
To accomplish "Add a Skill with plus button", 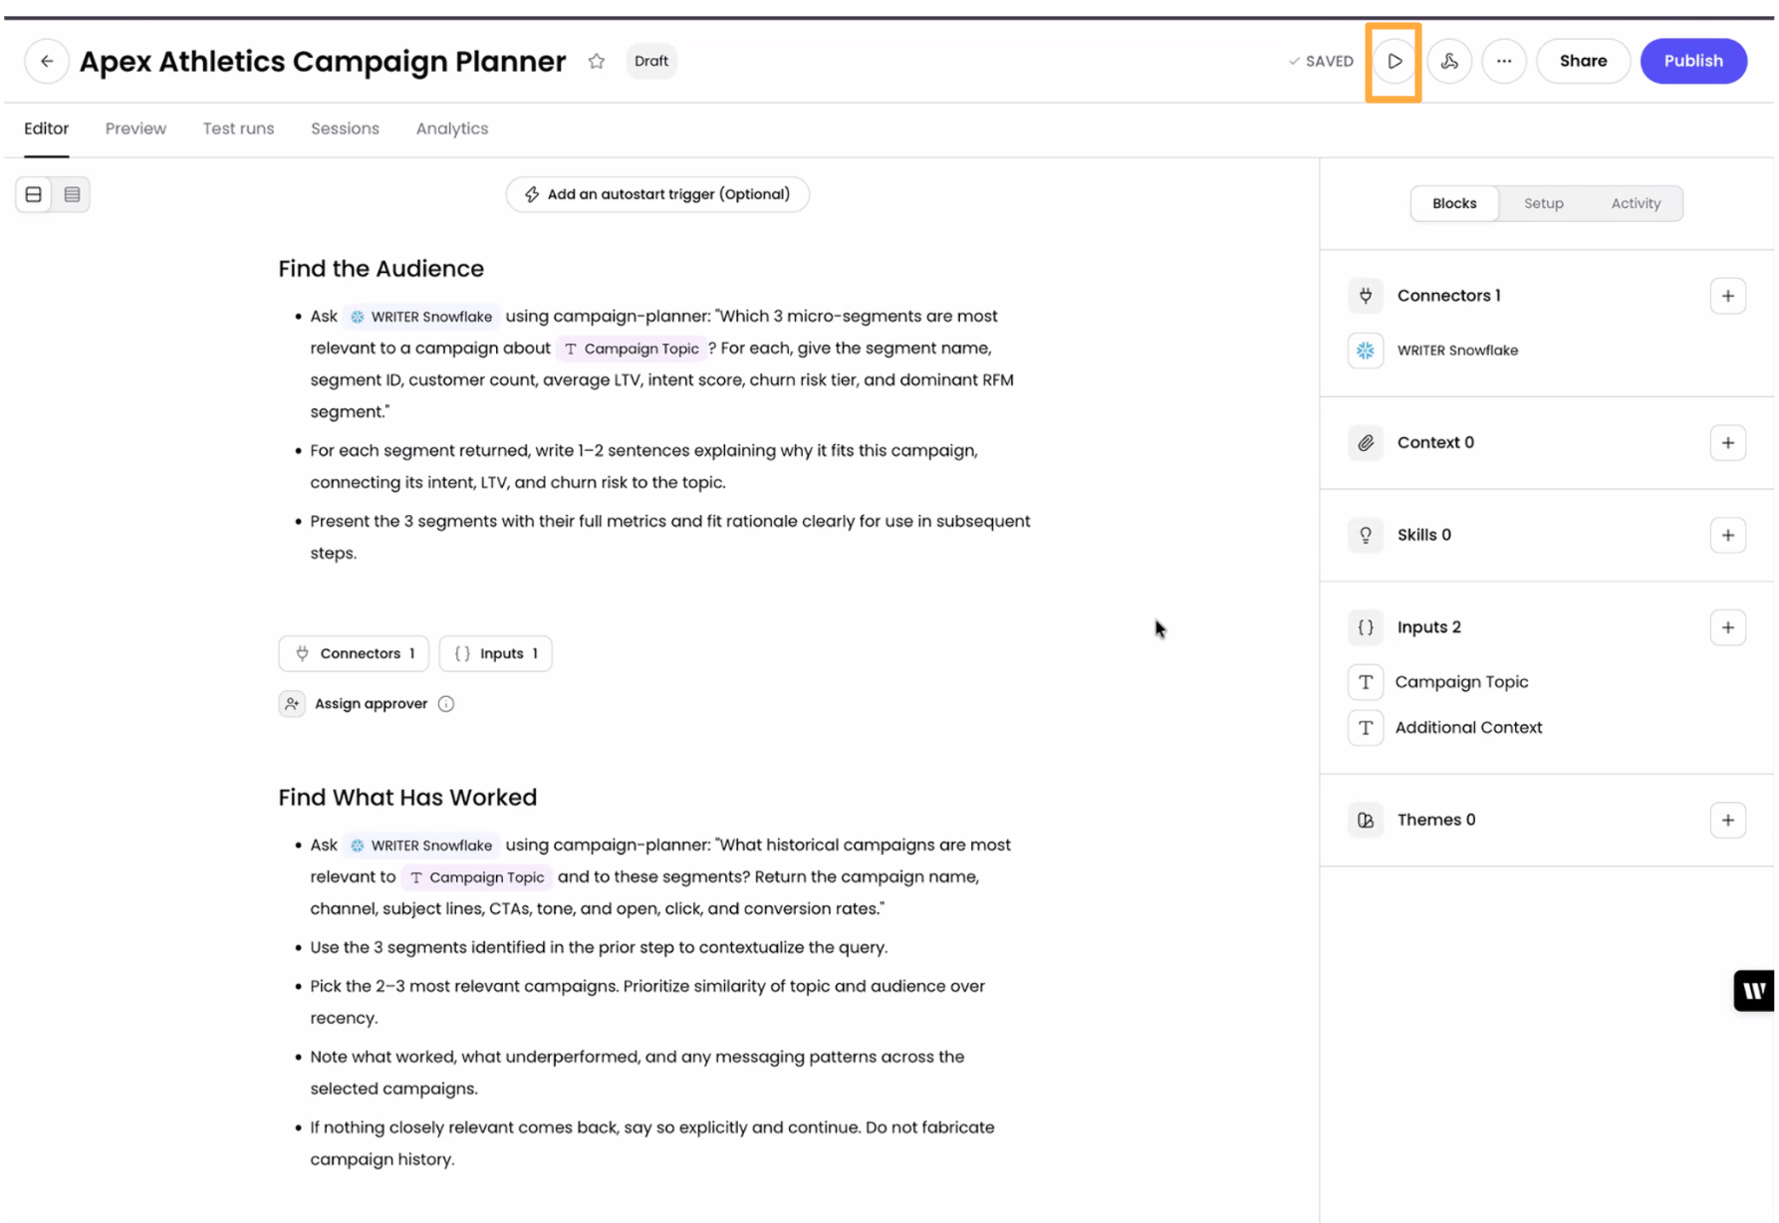I will (1728, 535).
